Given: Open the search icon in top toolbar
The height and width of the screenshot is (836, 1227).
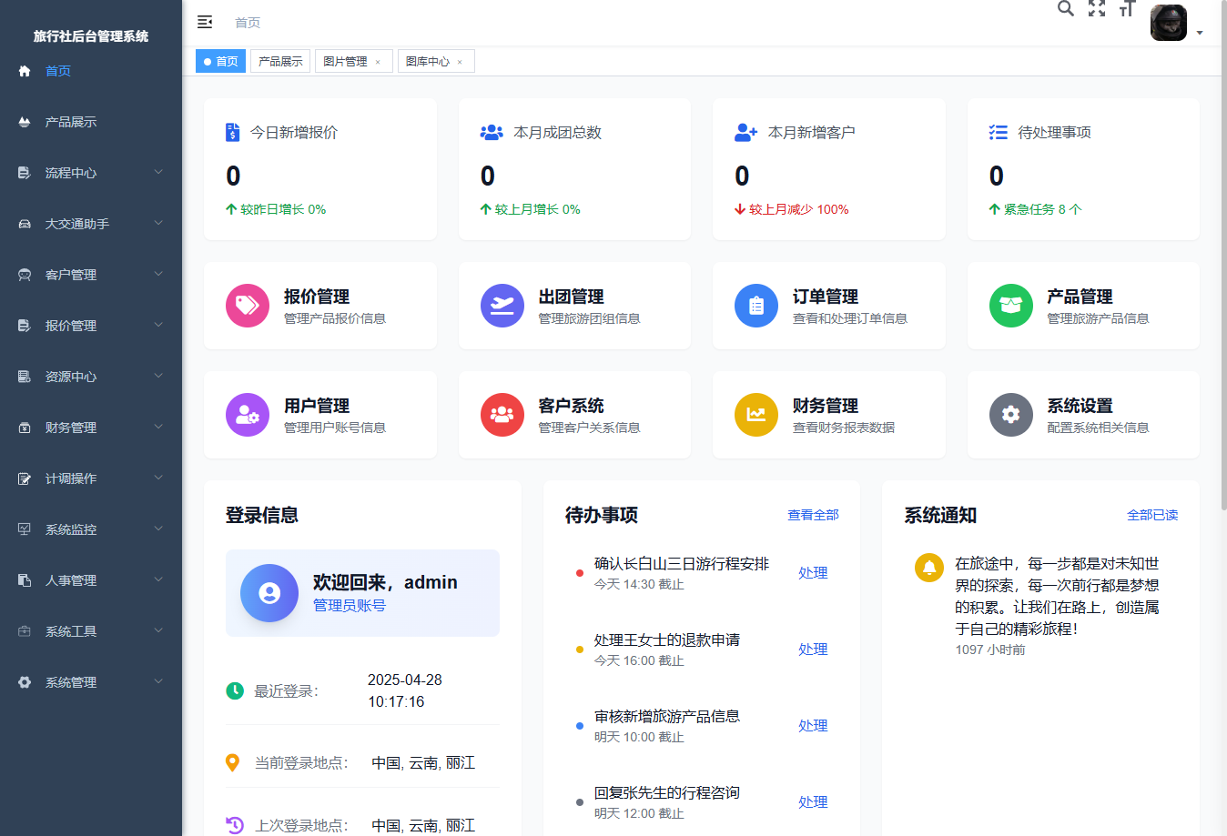Looking at the screenshot, I should (x=1065, y=9).
